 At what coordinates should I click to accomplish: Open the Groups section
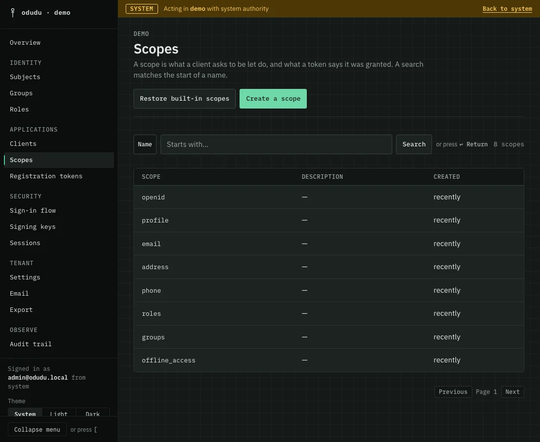[x=59, y=93]
